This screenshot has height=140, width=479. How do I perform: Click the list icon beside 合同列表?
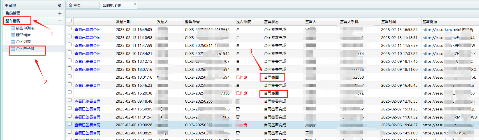tap(13, 42)
